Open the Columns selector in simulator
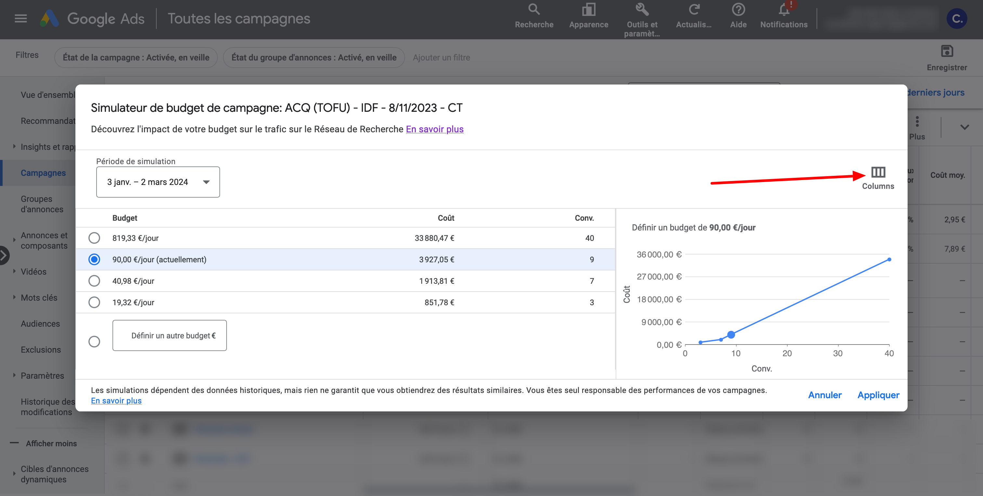The height and width of the screenshot is (496, 983). (878, 178)
